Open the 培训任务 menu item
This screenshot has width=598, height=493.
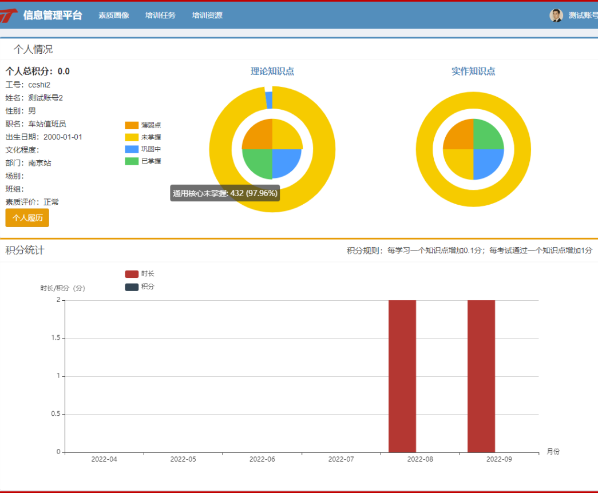tap(160, 15)
